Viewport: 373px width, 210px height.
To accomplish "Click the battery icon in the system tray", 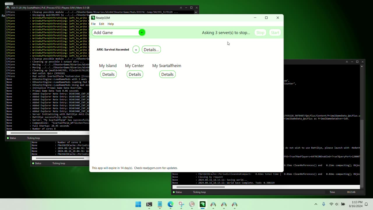I will coord(343,204).
